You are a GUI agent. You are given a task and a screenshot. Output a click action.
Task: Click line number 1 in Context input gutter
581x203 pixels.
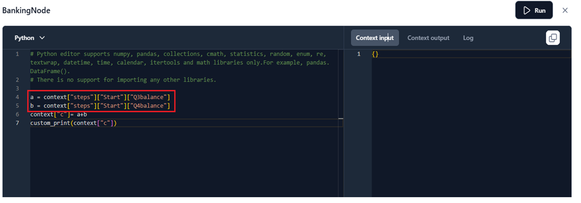point(358,54)
